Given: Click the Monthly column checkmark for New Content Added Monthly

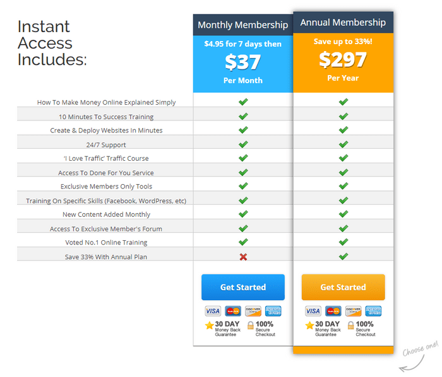Looking at the screenshot, I should (x=243, y=214).
